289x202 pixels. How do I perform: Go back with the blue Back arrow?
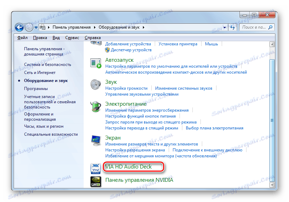point(20,28)
